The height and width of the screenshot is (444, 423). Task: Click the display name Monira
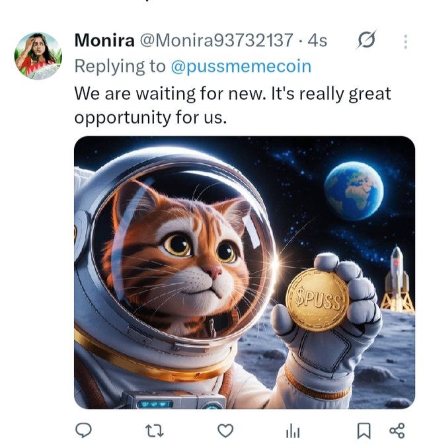pos(104,40)
